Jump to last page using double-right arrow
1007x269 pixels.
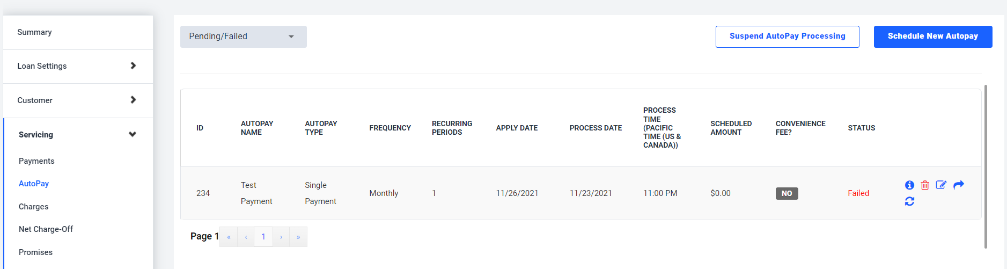pyautogui.click(x=298, y=237)
